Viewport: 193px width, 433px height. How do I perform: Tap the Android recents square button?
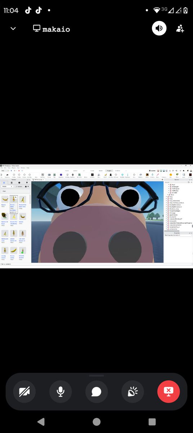click(x=152, y=421)
